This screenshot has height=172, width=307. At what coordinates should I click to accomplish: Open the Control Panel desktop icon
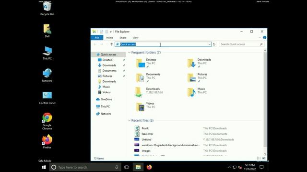coord(47,97)
